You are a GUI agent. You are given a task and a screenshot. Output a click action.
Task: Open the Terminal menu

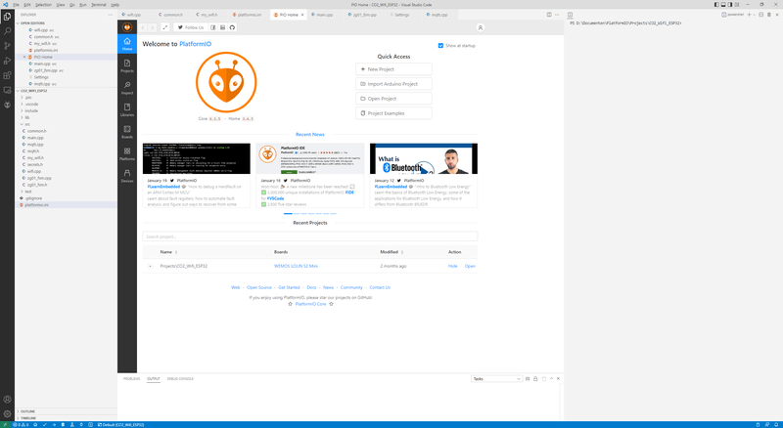click(x=99, y=5)
